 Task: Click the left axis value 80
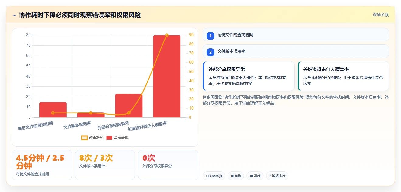(x=28, y=35)
